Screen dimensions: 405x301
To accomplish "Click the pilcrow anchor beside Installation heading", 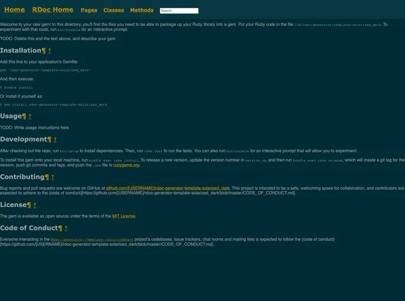I will (x=44, y=51).
